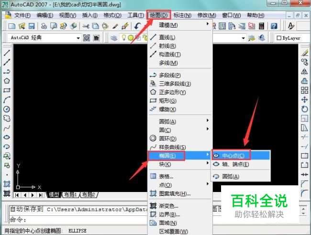Switch to the 模型 tab
The height and width of the screenshot is (235, 311).
tap(54, 195)
